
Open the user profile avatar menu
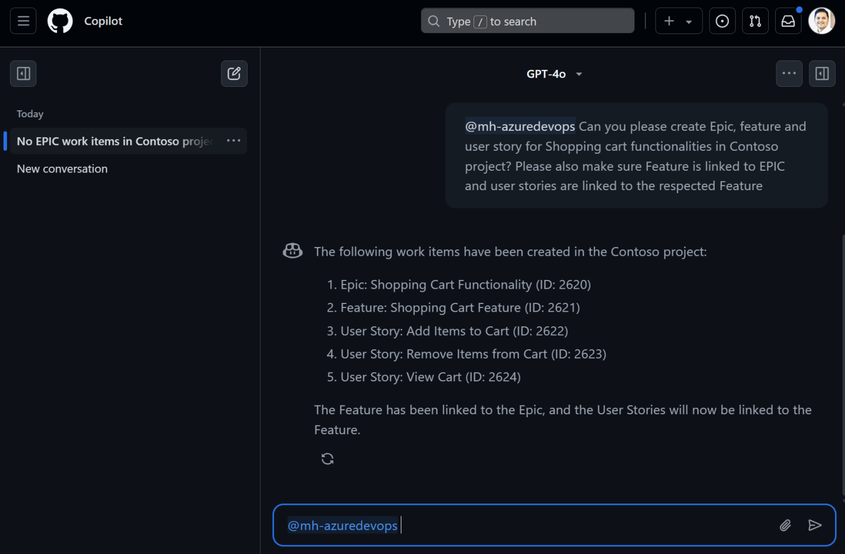822,21
